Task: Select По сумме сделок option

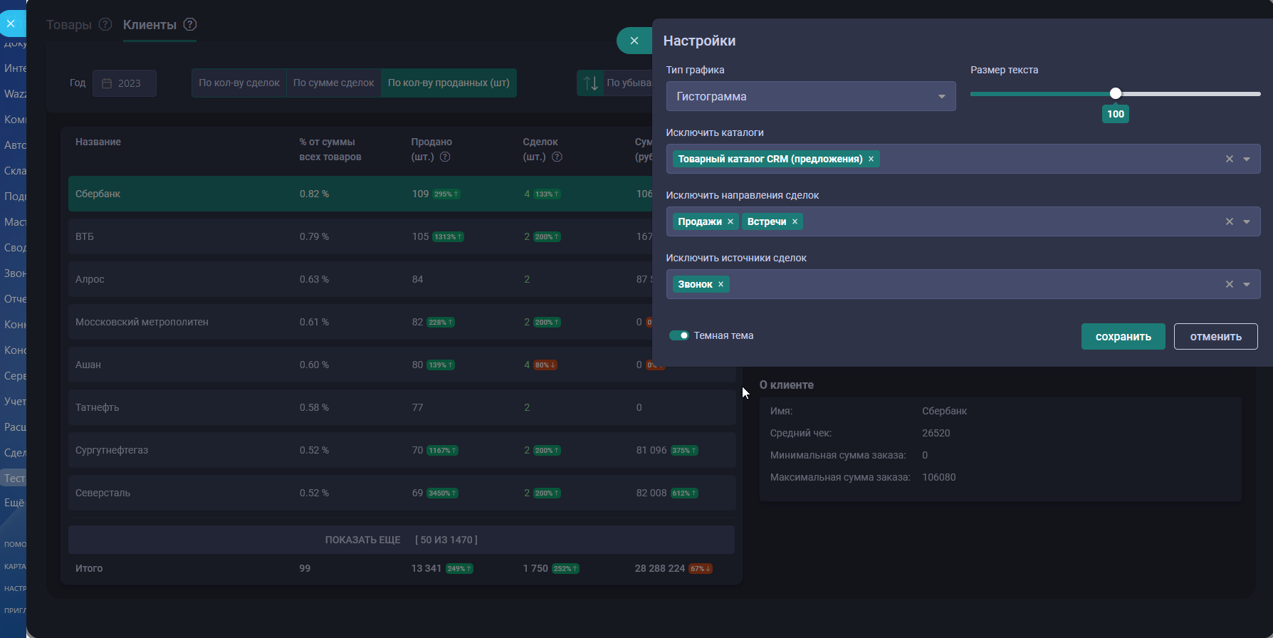Action: [333, 83]
